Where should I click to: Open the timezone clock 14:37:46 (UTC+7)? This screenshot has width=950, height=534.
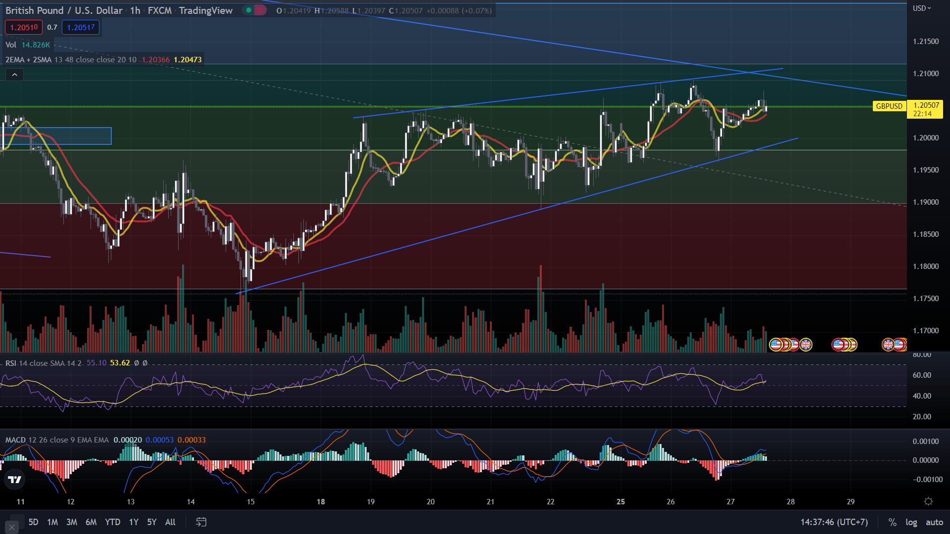(834, 522)
